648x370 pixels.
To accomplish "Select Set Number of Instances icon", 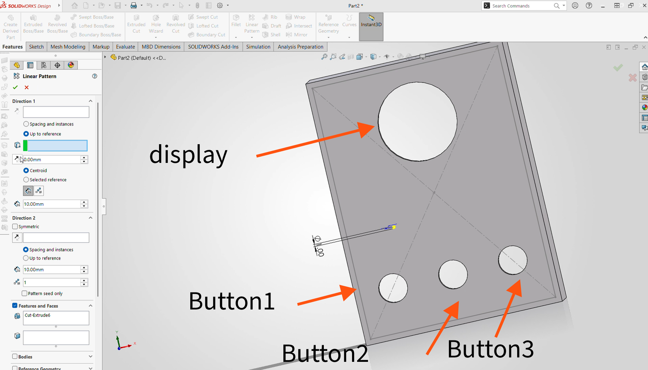I will pyautogui.click(x=39, y=191).
